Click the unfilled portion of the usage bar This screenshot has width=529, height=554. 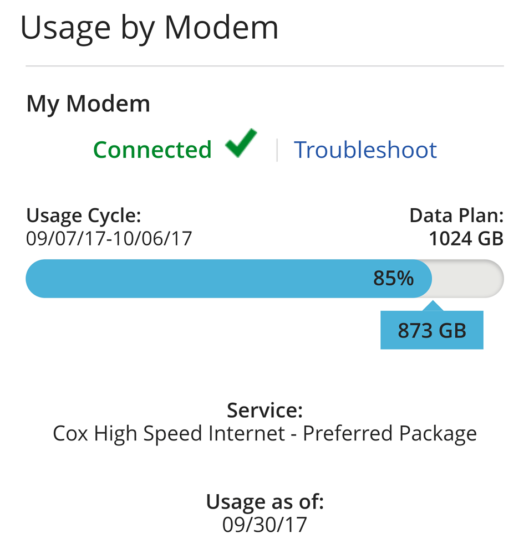click(x=469, y=279)
